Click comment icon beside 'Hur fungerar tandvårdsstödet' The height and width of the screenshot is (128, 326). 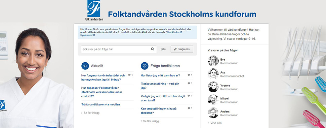[x=129, y=75]
